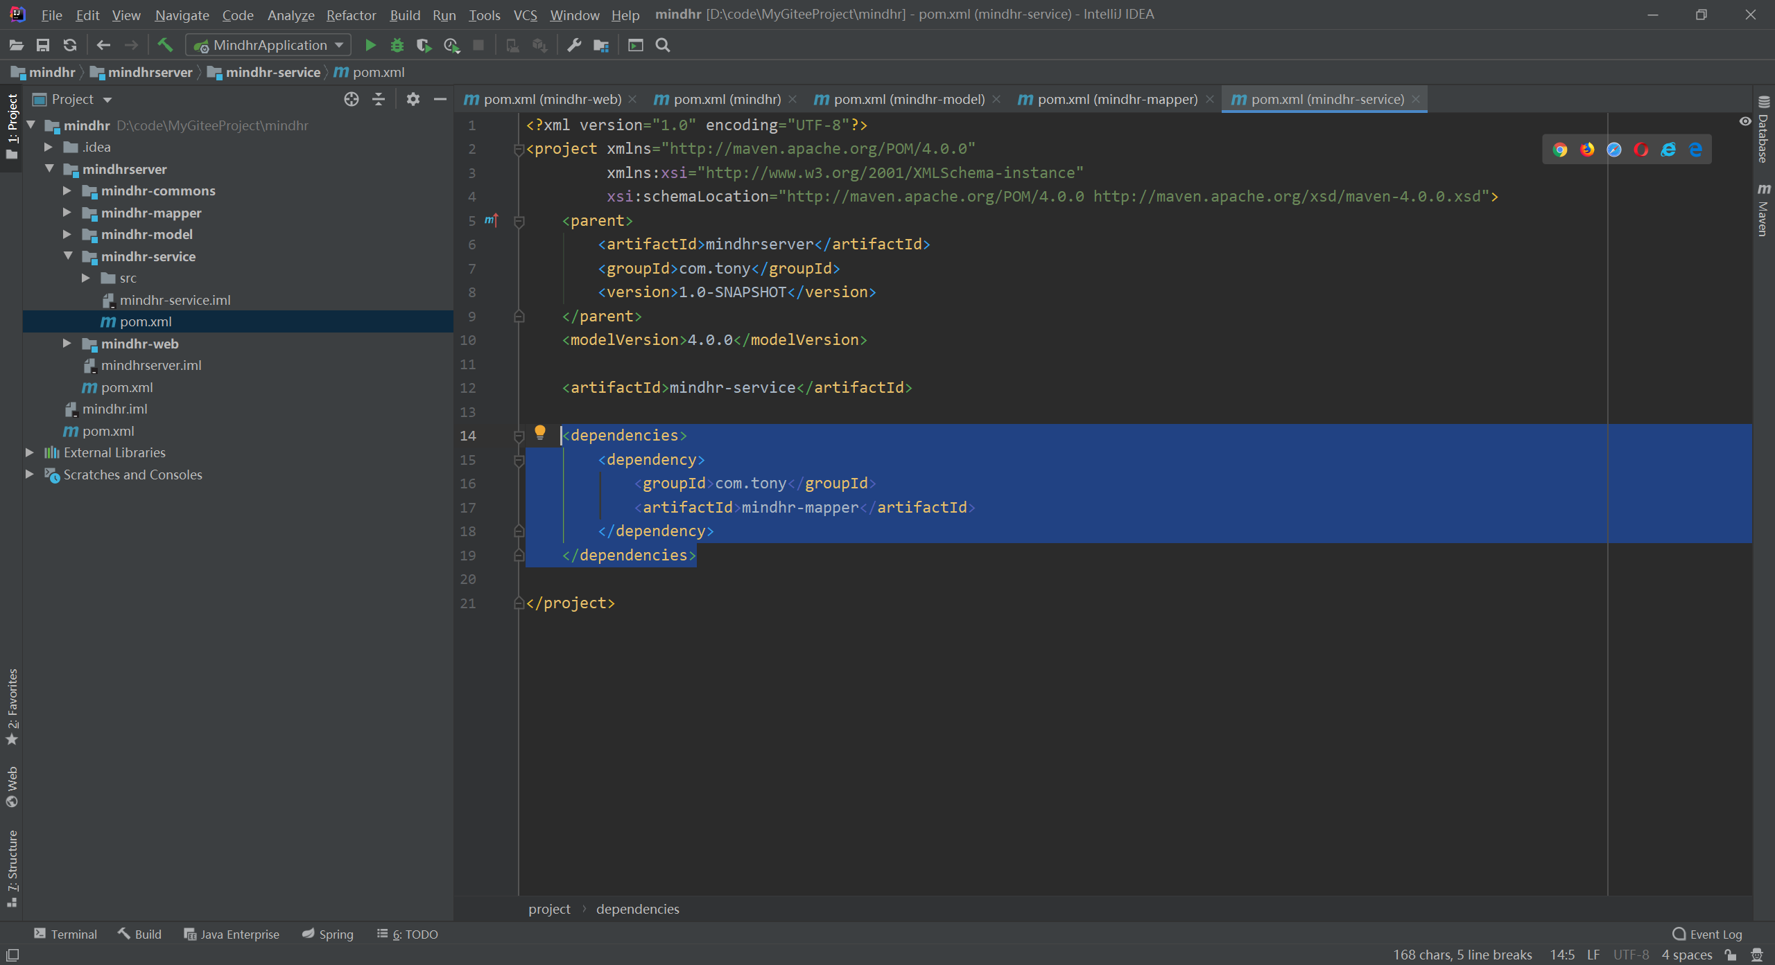Click the yellow intention lightbulb
This screenshot has height=965, width=1775.
pyautogui.click(x=540, y=433)
